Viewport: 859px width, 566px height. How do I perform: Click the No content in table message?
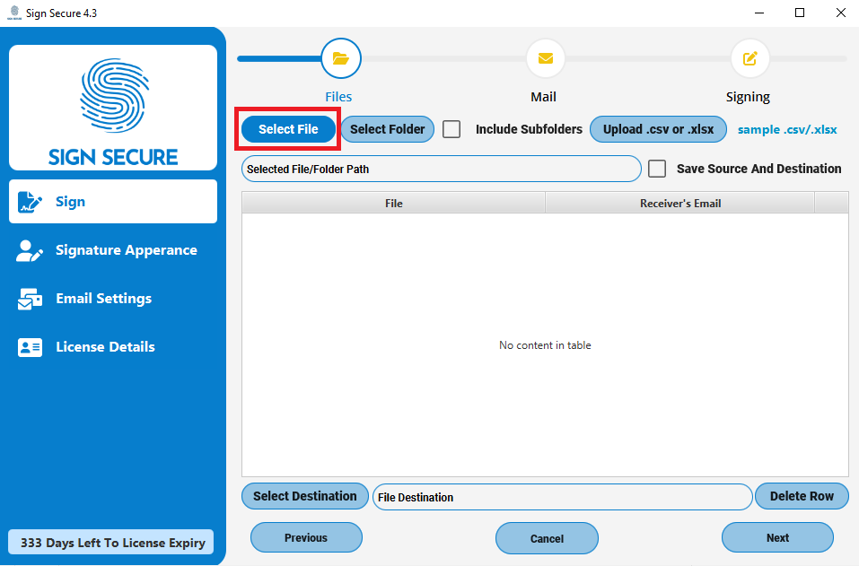click(x=545, y=345)
